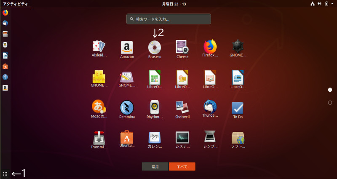Click the アクティビティ button in top bar
This screenshot has height=179, width=337.
[x=16, y=4]
